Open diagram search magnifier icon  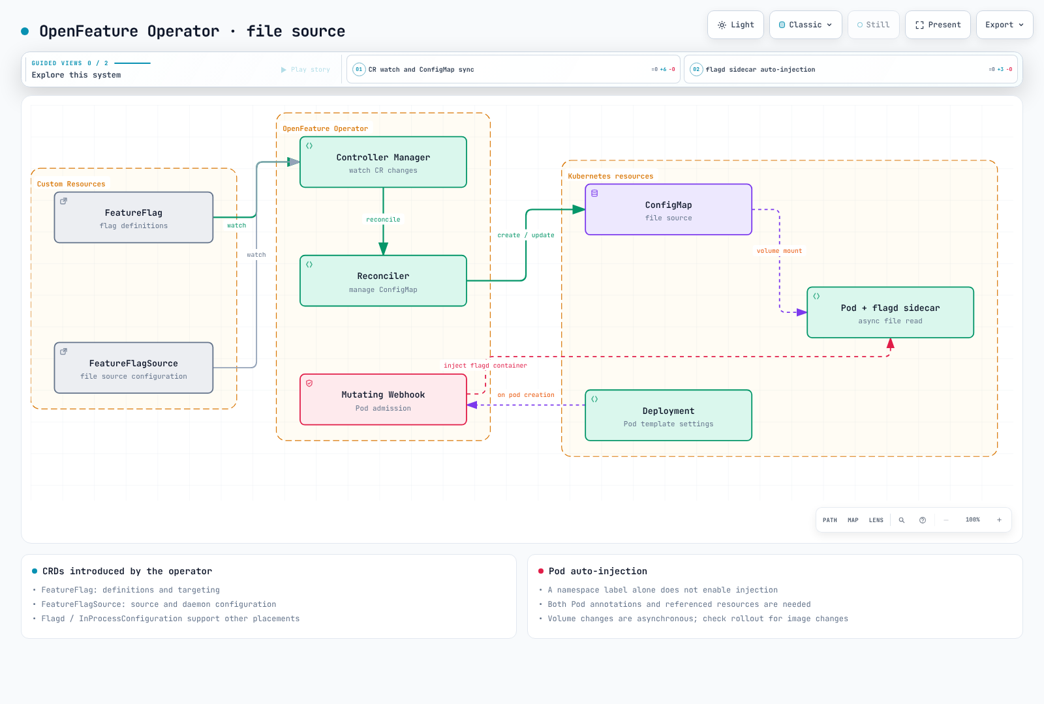902,520
